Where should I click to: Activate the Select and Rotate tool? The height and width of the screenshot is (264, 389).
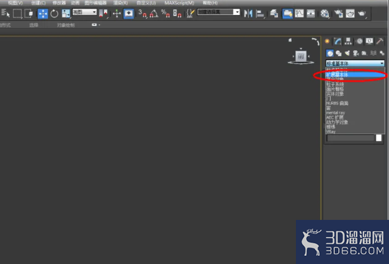[54, 14]
